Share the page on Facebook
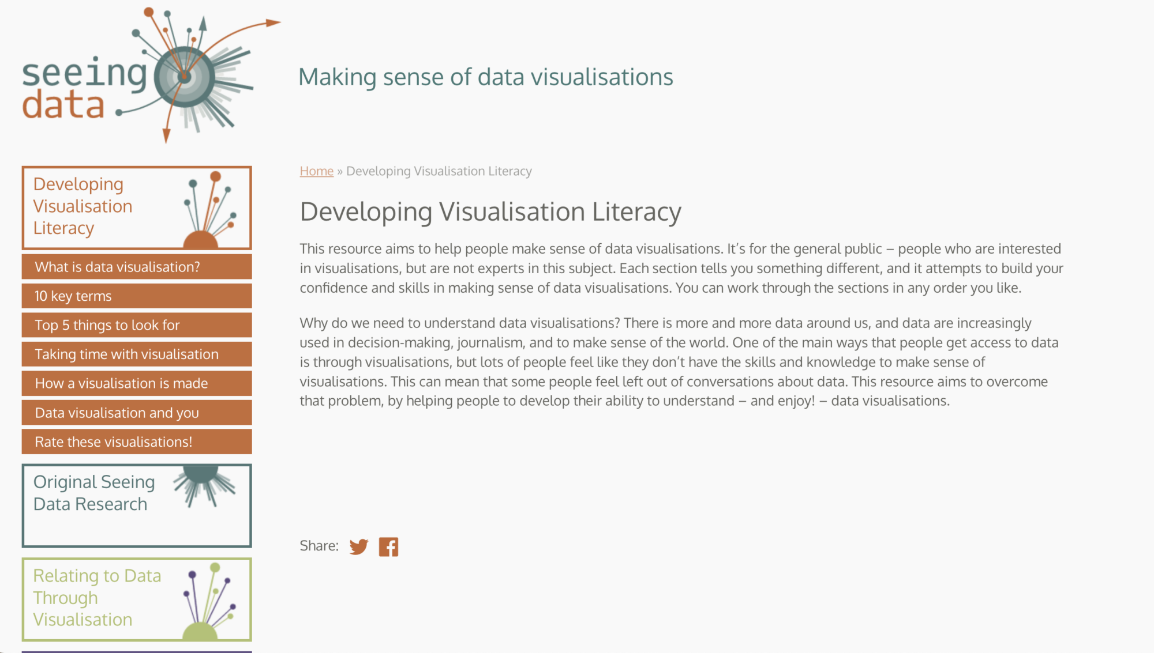Screen dimensions: 1154x653 click(389, 546)
